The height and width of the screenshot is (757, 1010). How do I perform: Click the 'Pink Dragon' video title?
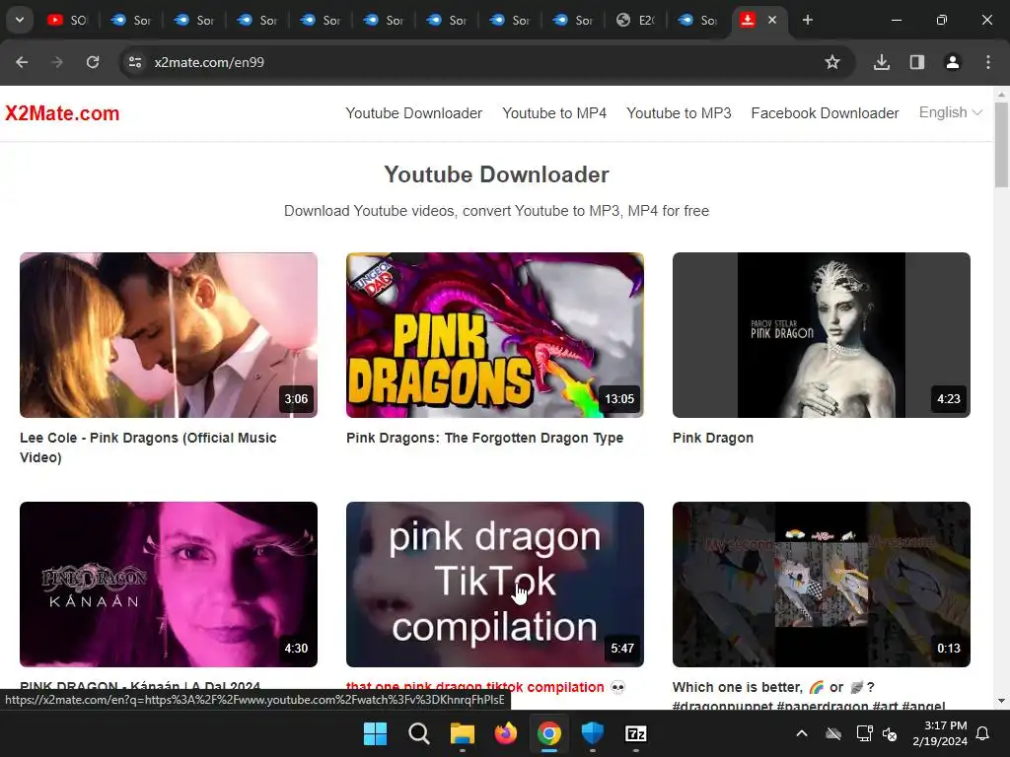pos(713,438)
